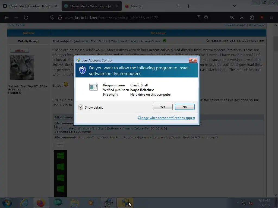Image resolution: width=278 pixels, height=208 pixels.
Task: Open the Firefox hamburger application menu
Action: (271, 17)
